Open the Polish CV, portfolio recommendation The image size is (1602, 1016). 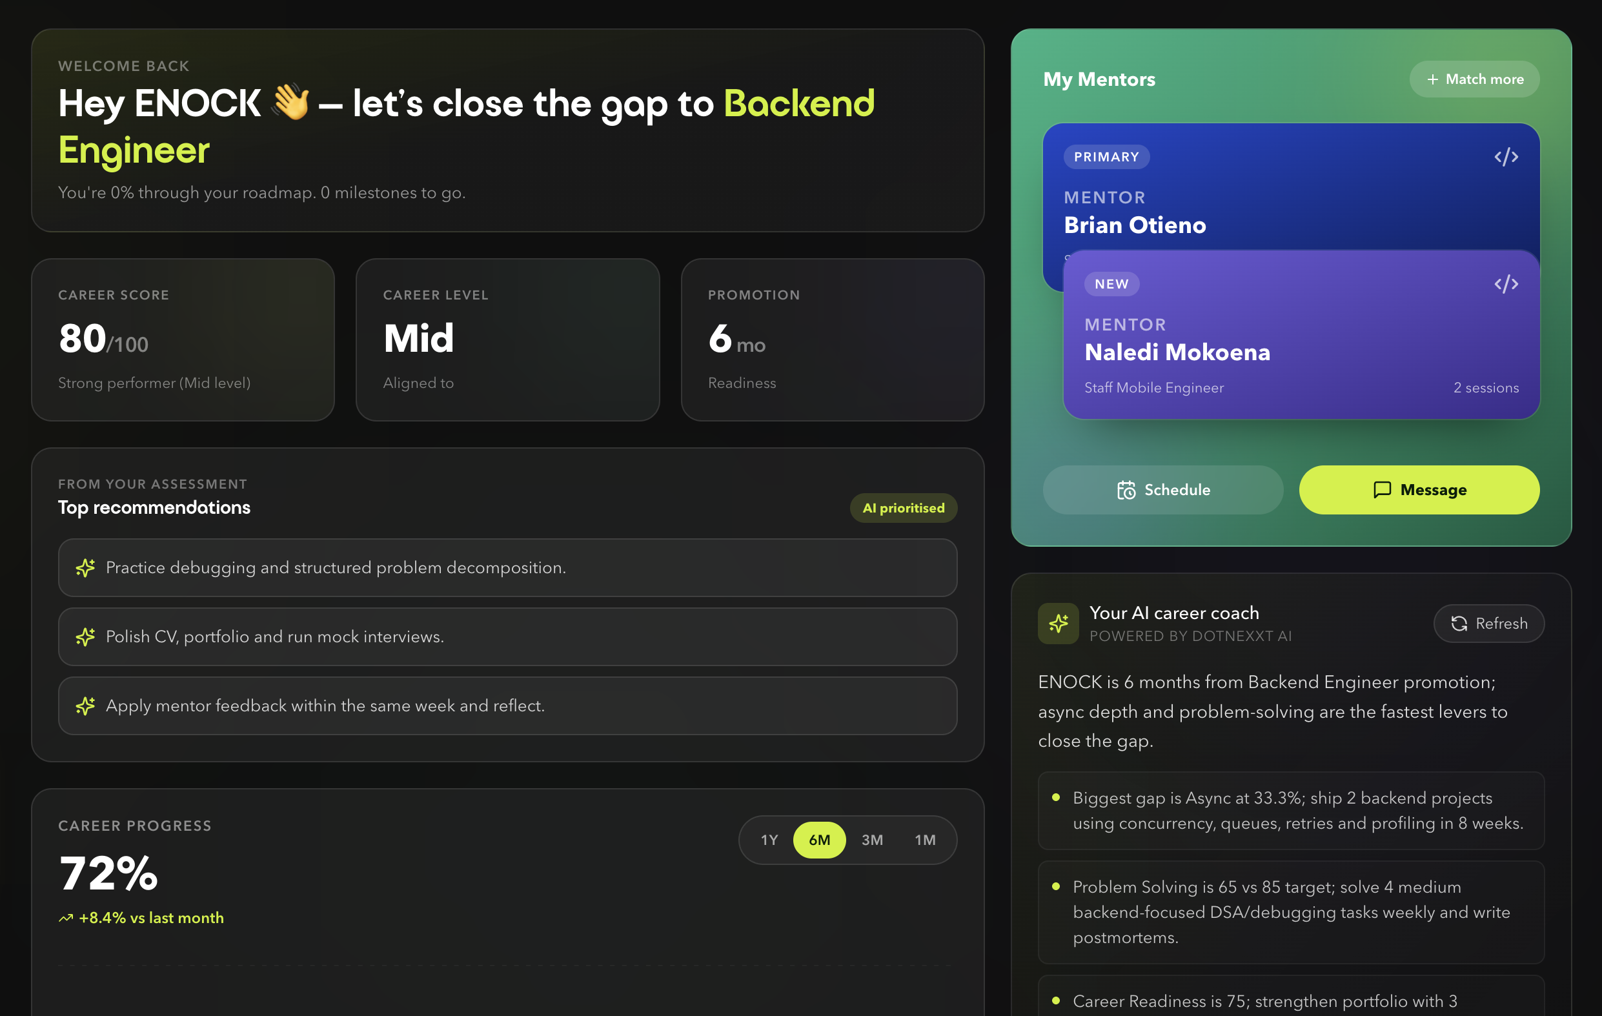(507, 636)
